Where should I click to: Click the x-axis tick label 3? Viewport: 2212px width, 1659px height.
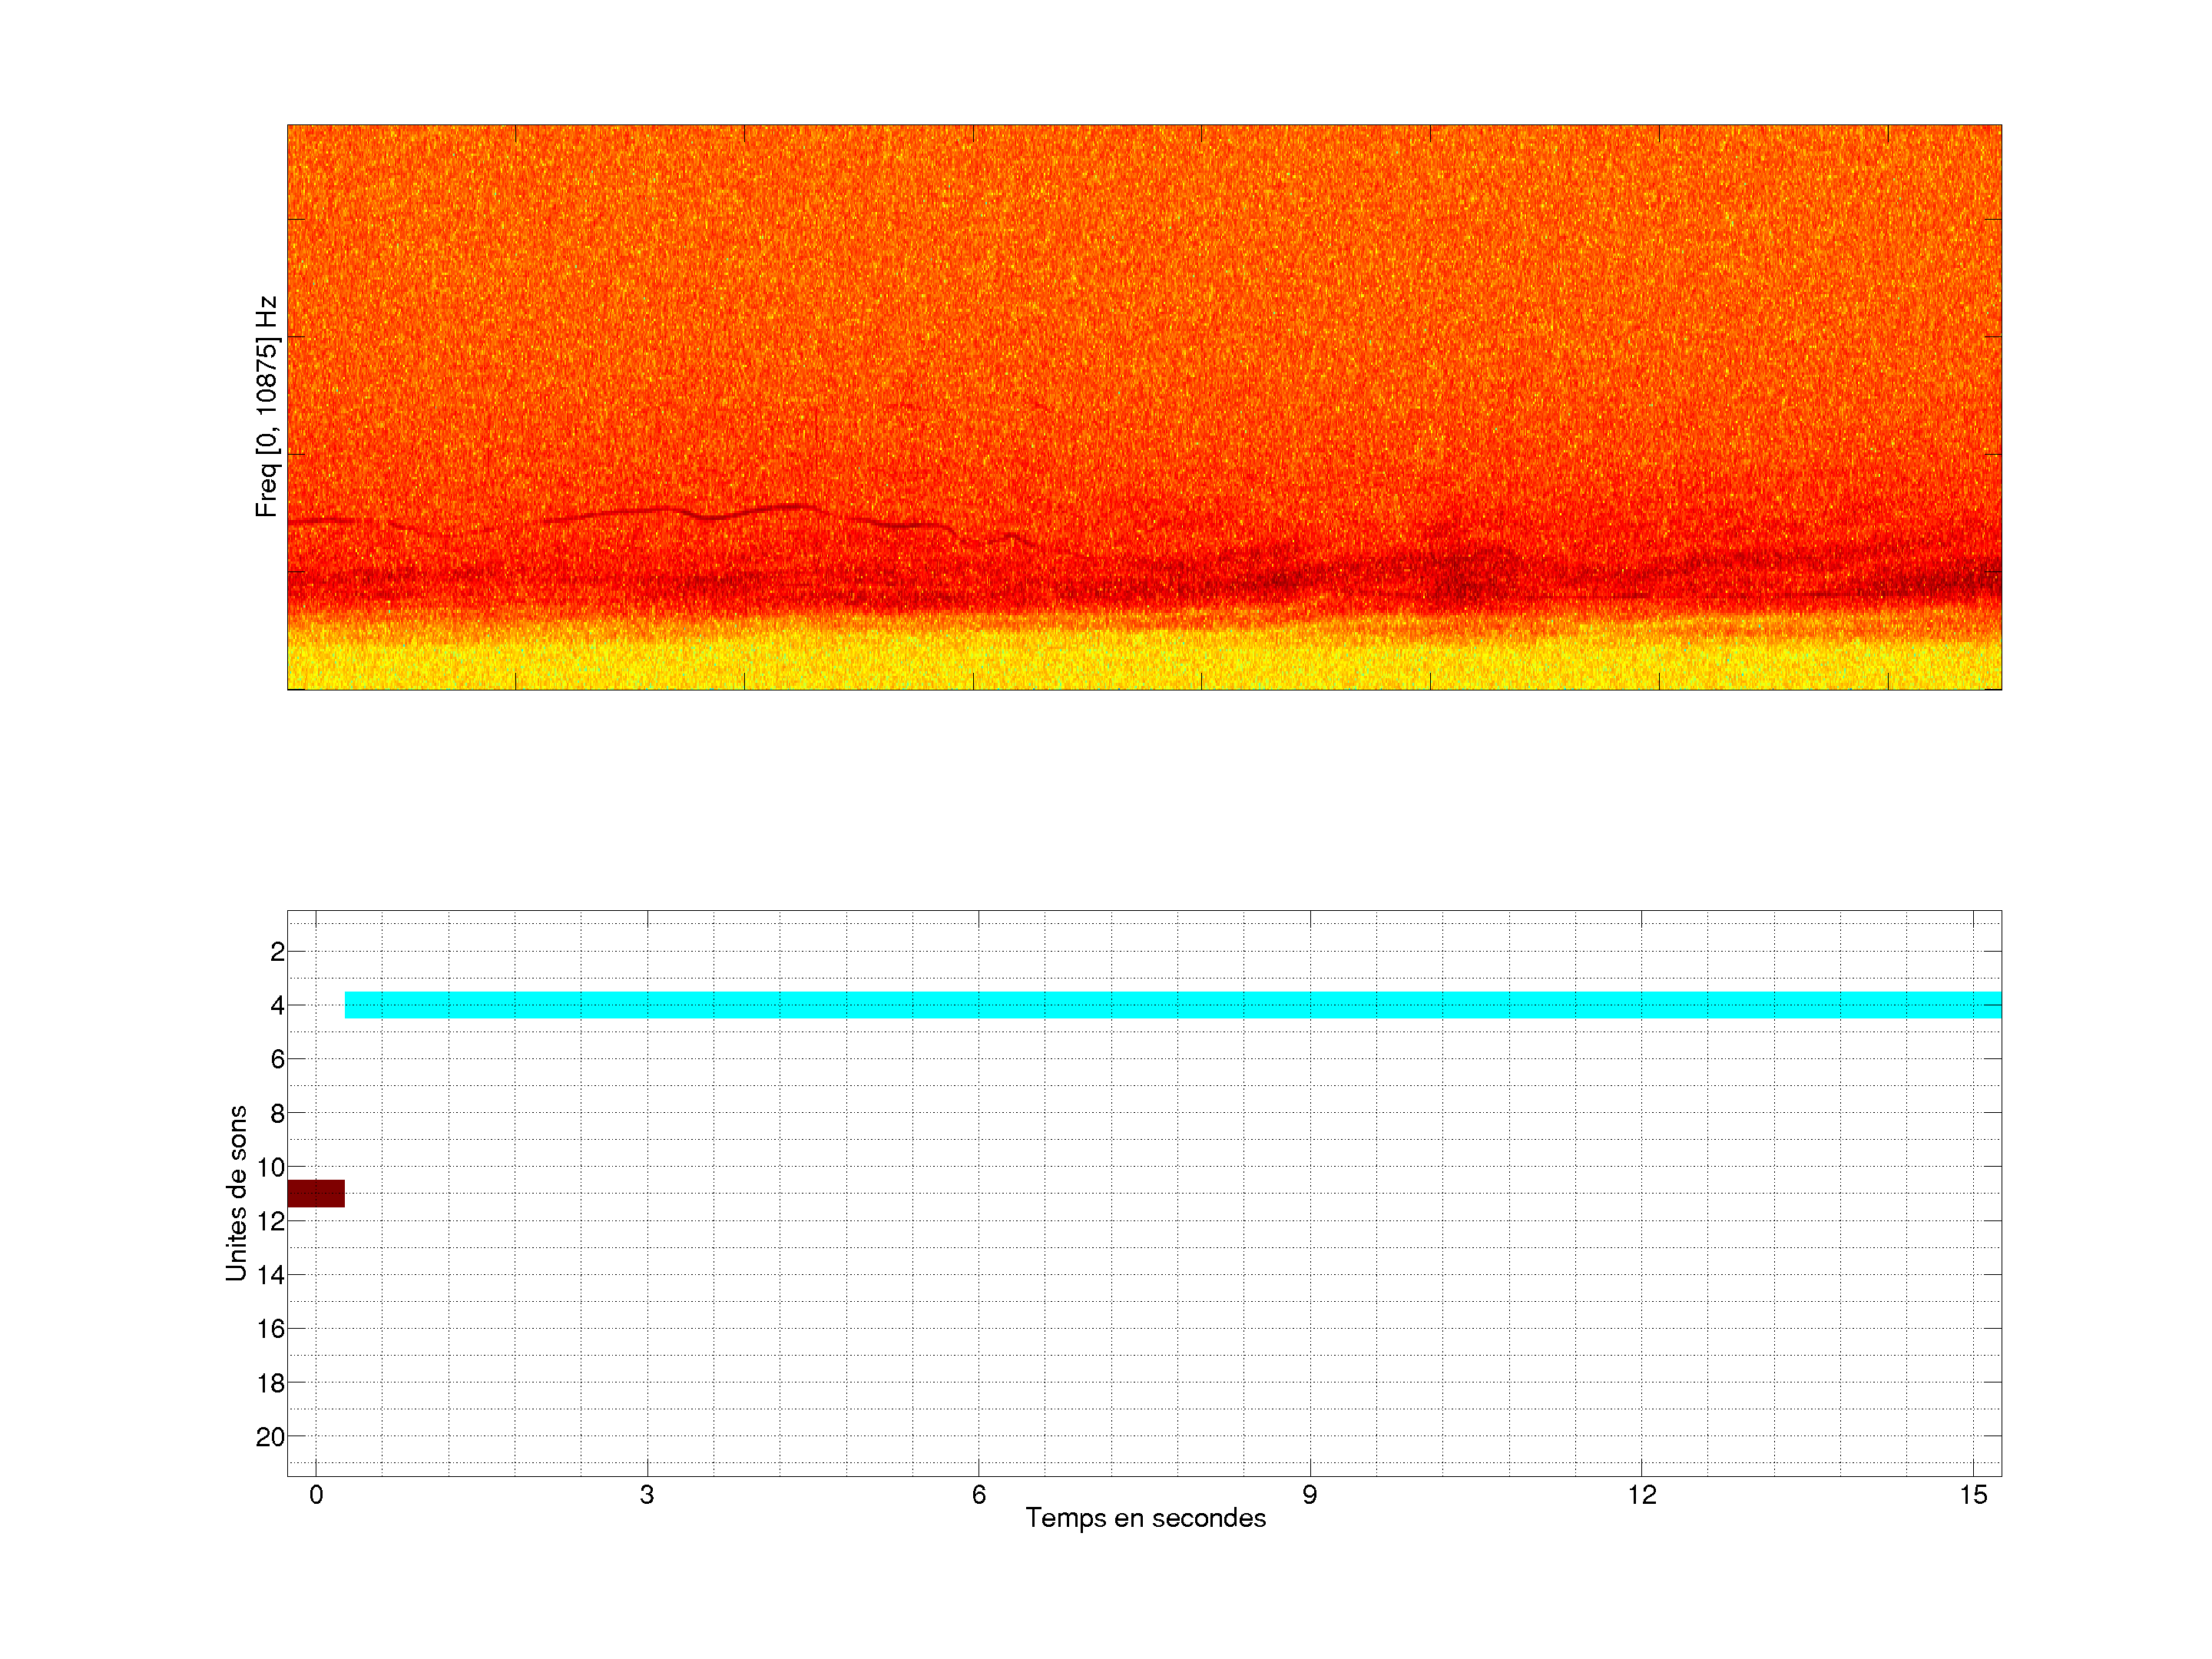tap(647, 1495)
